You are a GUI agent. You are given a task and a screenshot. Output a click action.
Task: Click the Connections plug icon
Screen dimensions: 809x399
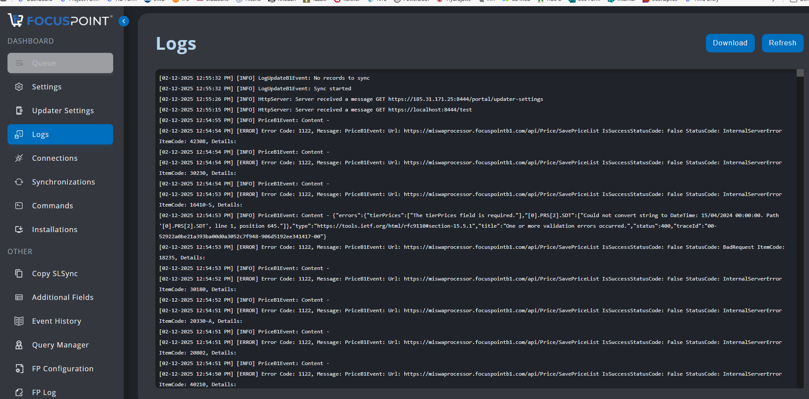(x=19, y=158)
